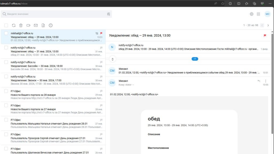Click the browser favorites star icon

click(x=222, y=3)
